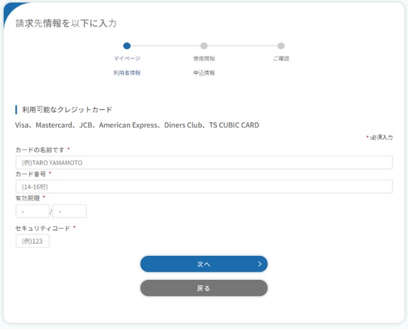Open the expiry month dropdown
Viewport: 408px width, 329px height.
pyautogui.click(x=32, y=211)
